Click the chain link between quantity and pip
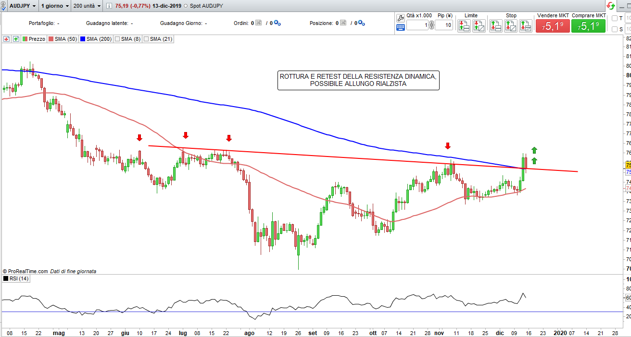 point(431,25)
